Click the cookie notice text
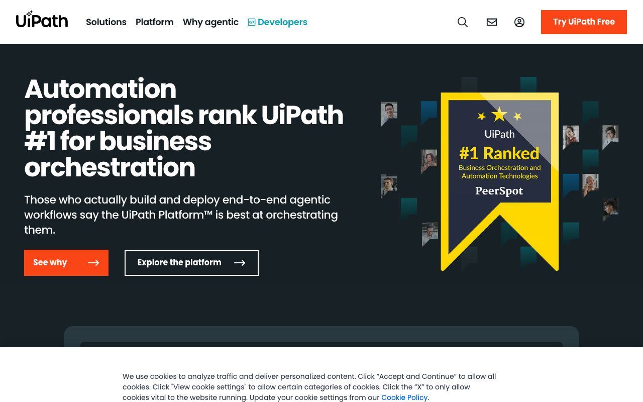The image size is (643, 402). point(309,387)
